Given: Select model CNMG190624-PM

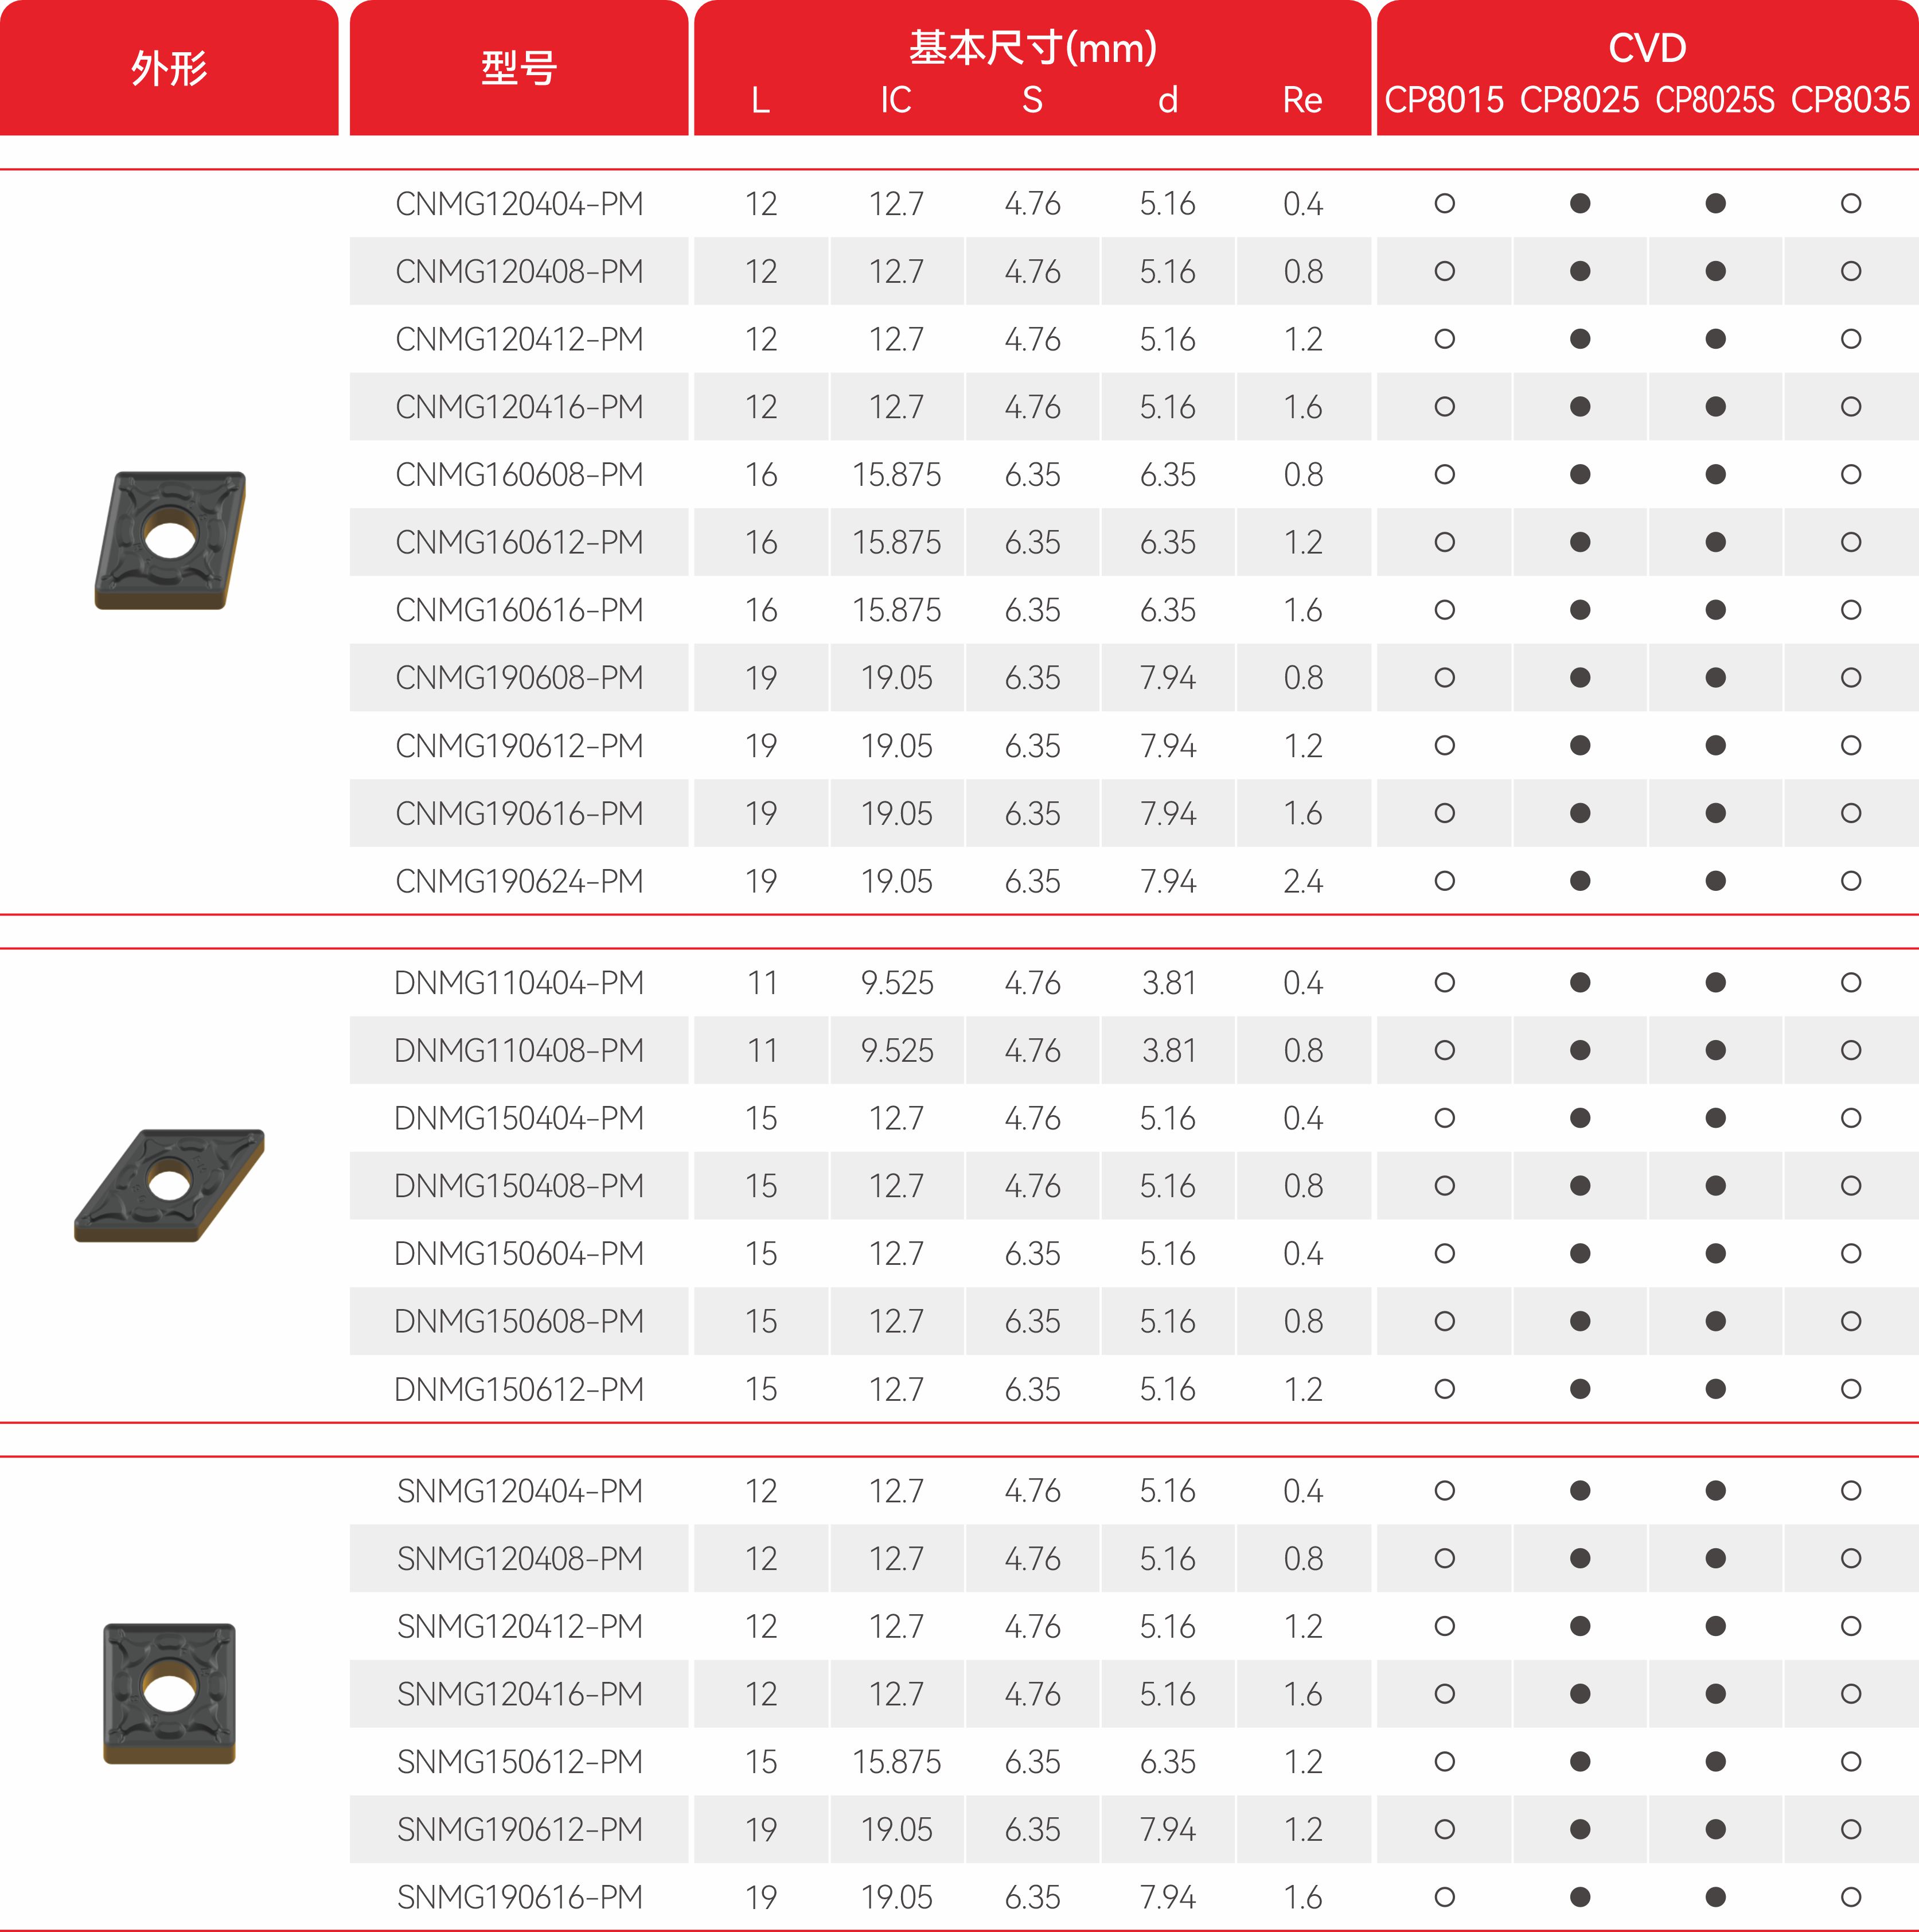Looking at the screenshot, I should coord(519,881).
